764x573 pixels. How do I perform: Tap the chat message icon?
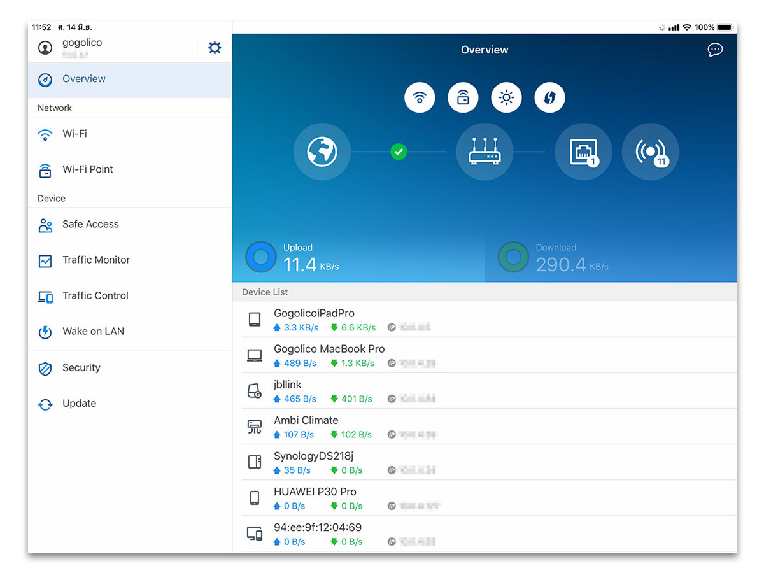[715, 50]
